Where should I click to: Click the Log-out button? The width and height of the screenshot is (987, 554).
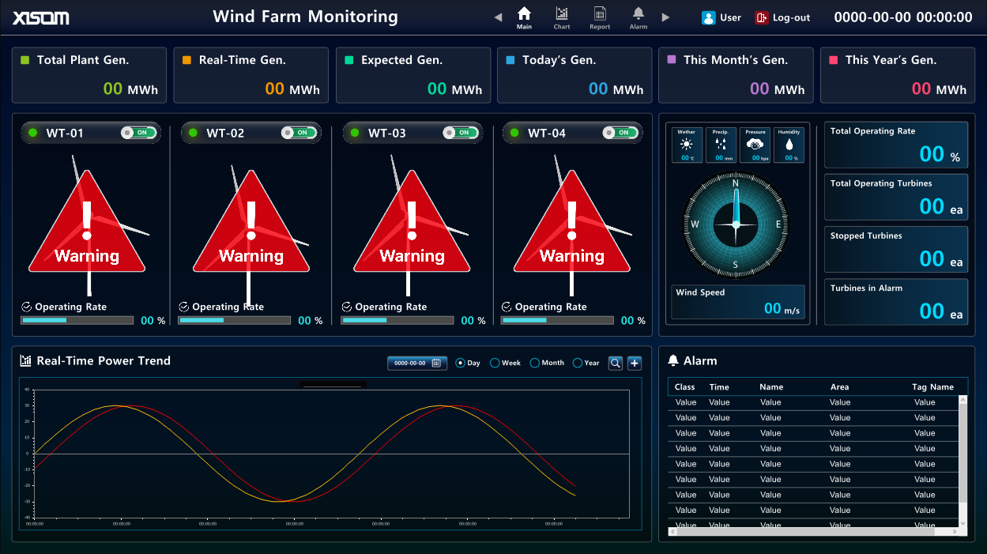[782, 17]
